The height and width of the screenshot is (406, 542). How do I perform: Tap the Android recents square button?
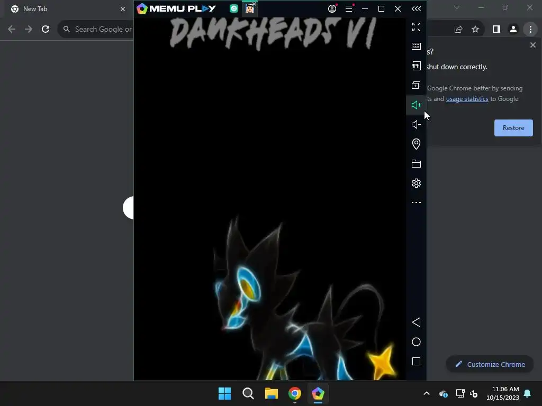[416, 362]
